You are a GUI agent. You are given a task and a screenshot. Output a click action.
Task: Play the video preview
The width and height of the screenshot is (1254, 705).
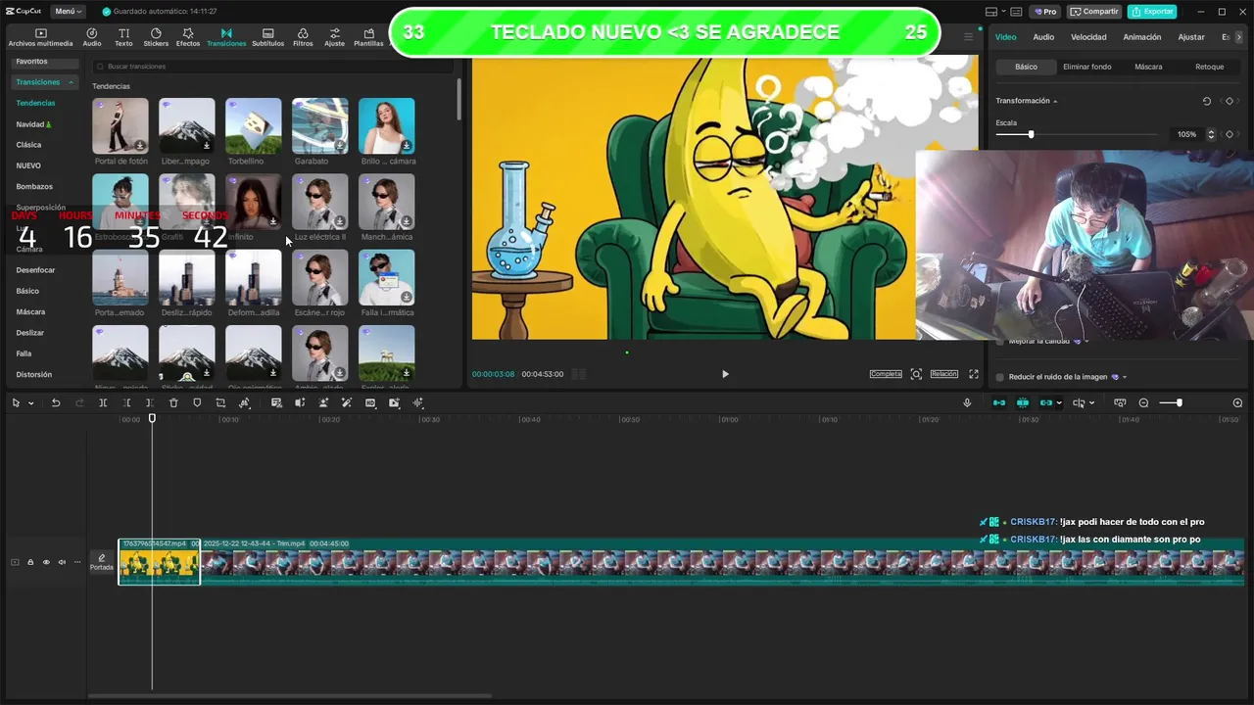point(725,374)
